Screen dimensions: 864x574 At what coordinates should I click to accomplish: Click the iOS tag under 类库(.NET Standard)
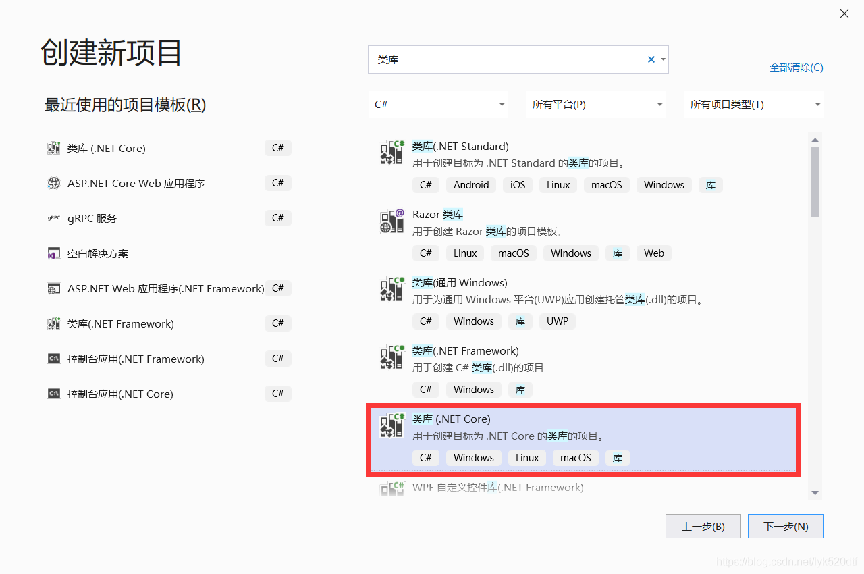pos(518,185)
